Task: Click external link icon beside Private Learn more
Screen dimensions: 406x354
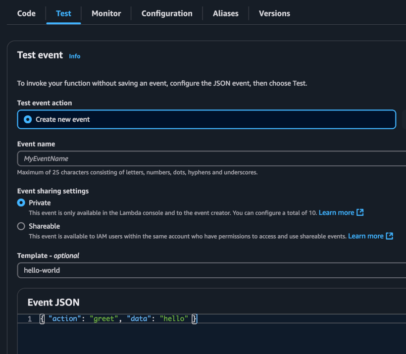Action: [x=360, y=212]
